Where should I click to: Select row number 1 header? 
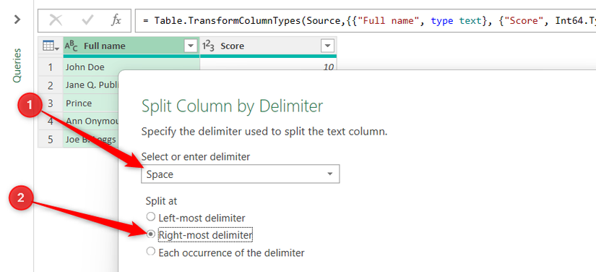50,67
